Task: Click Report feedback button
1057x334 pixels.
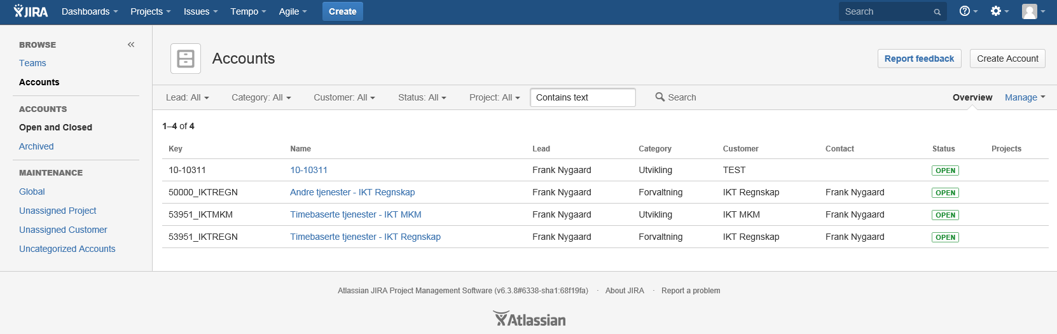Action: (919, 59)
